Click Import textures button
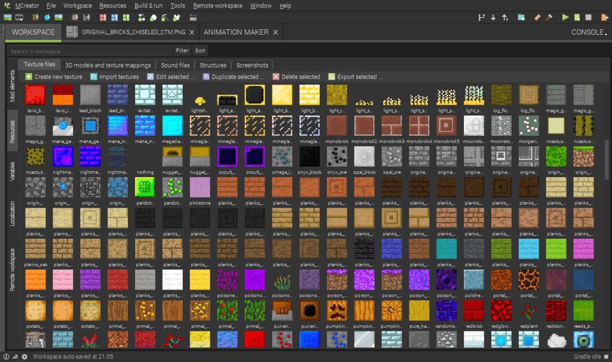 (x=114, y=77)
